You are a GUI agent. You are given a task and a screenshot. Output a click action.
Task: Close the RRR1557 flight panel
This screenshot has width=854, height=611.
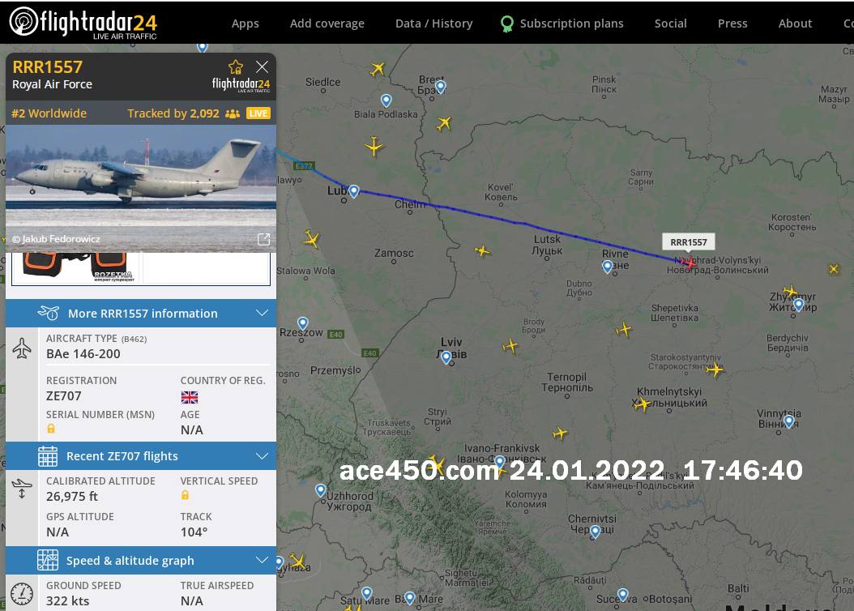(262, 67)
